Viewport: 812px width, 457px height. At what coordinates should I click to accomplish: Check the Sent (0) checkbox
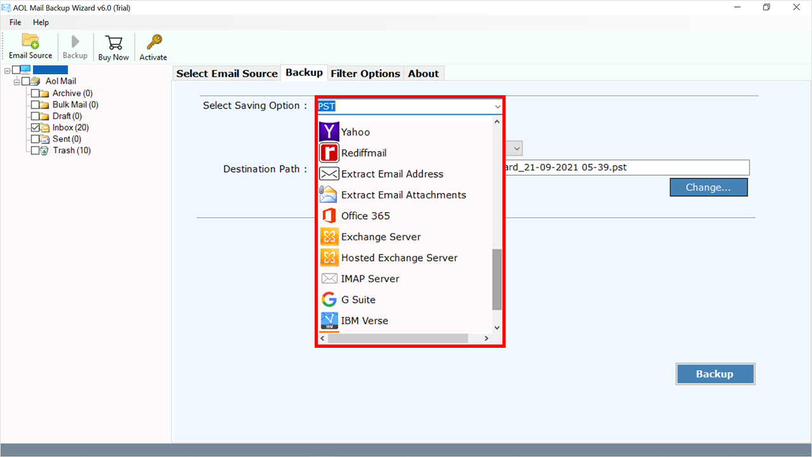[x=35, y=139]
